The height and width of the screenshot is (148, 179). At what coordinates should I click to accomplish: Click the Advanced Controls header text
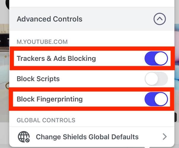click(x=49, y=19)
